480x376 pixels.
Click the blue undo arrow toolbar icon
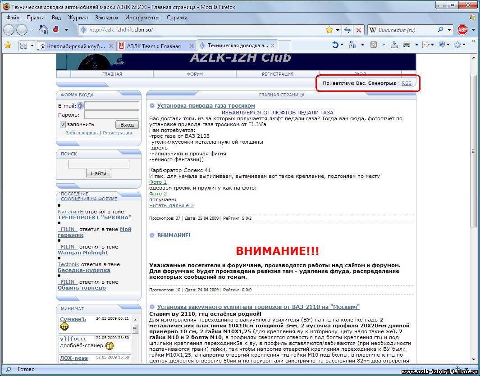click(335, 45)
